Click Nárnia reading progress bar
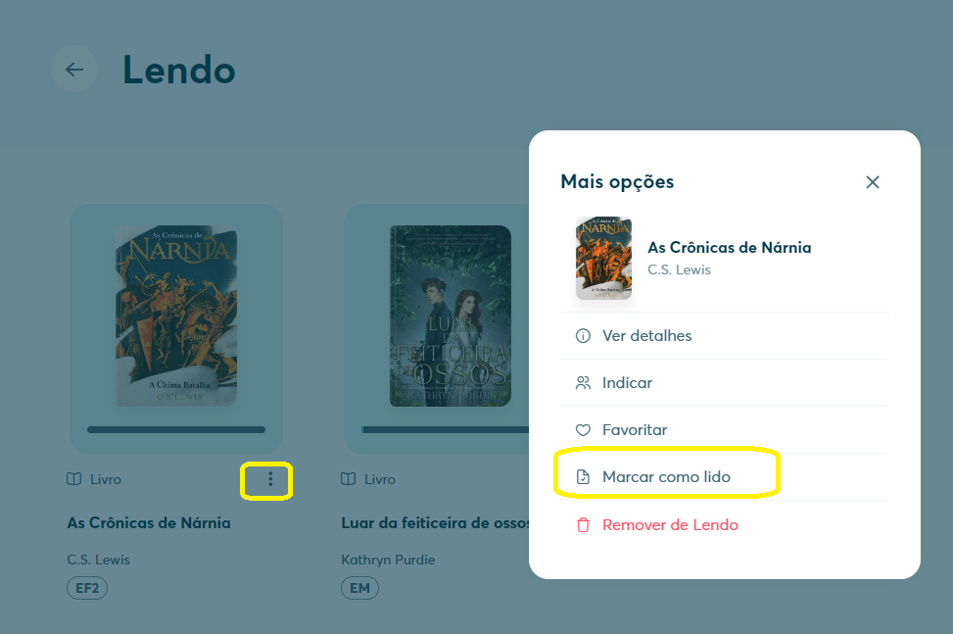953x635 pixels. 176,429
